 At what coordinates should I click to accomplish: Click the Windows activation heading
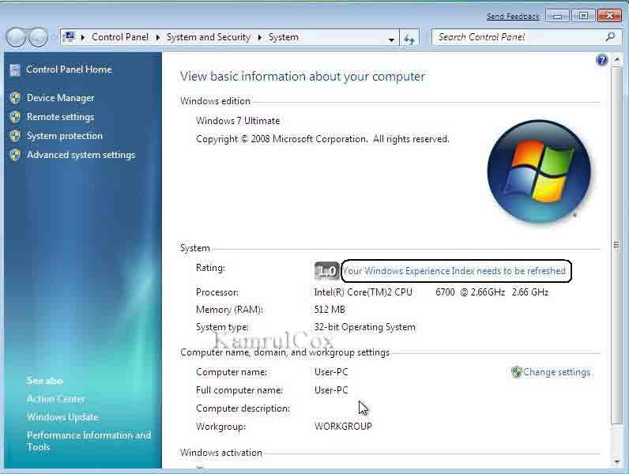(x=221, y=453)
